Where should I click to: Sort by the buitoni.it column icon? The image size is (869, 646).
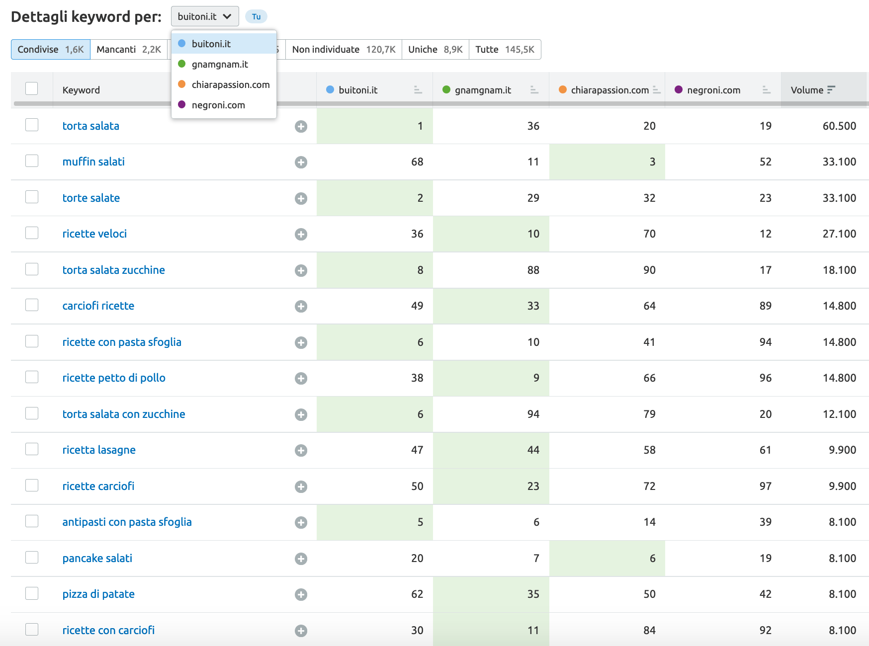[x=418, y=90]
